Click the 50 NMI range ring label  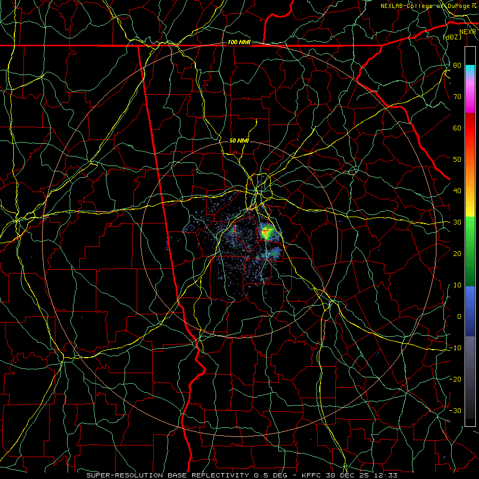[239, 141]
